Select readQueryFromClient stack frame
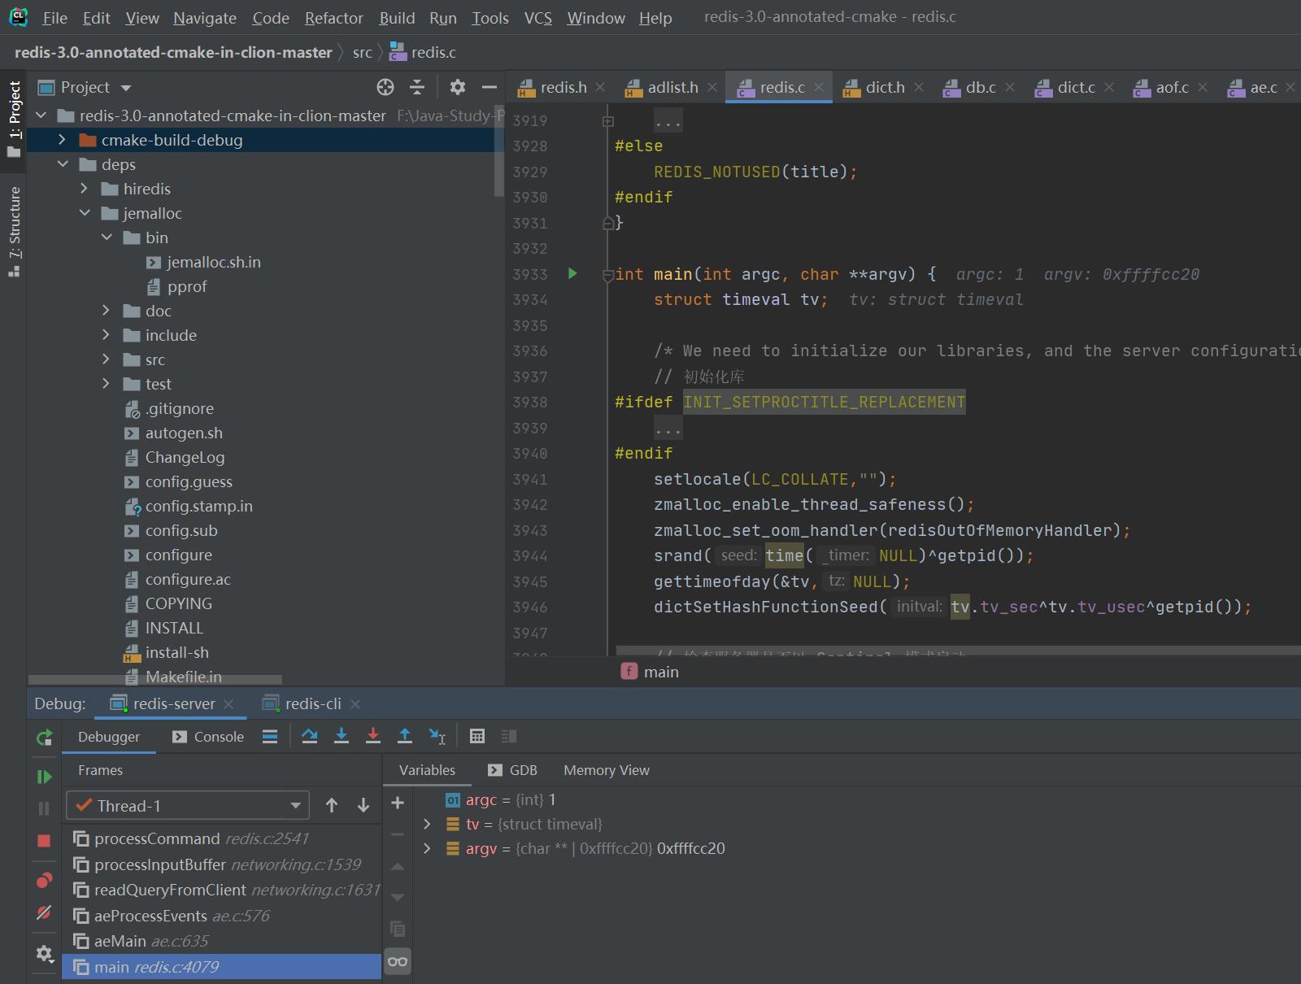The image size is (1301, 984). 221,890
